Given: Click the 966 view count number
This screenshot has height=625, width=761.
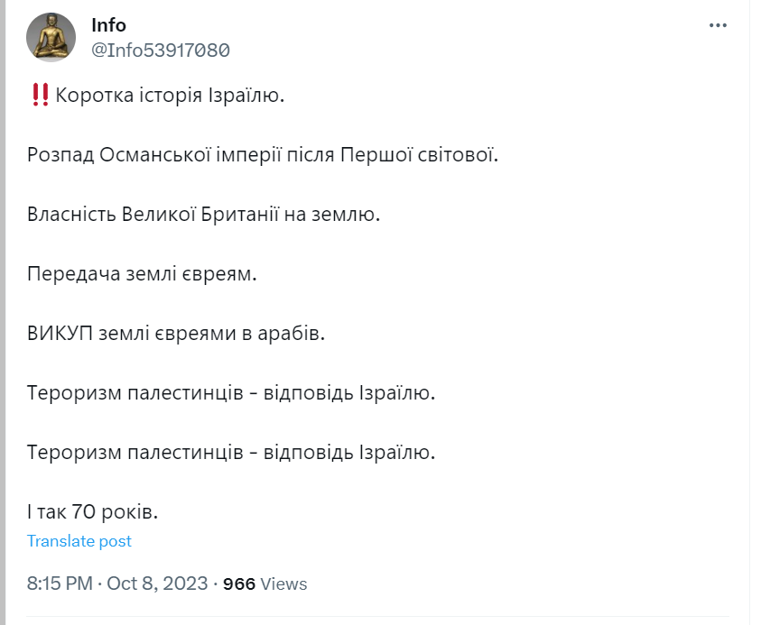Looking at the screenshot, I should click(239, 584).
